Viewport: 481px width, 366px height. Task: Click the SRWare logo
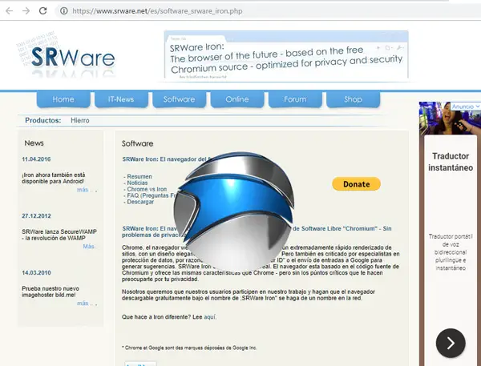pos(67,55)
